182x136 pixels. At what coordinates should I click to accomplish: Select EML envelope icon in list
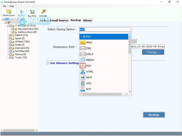coord(83,48)
